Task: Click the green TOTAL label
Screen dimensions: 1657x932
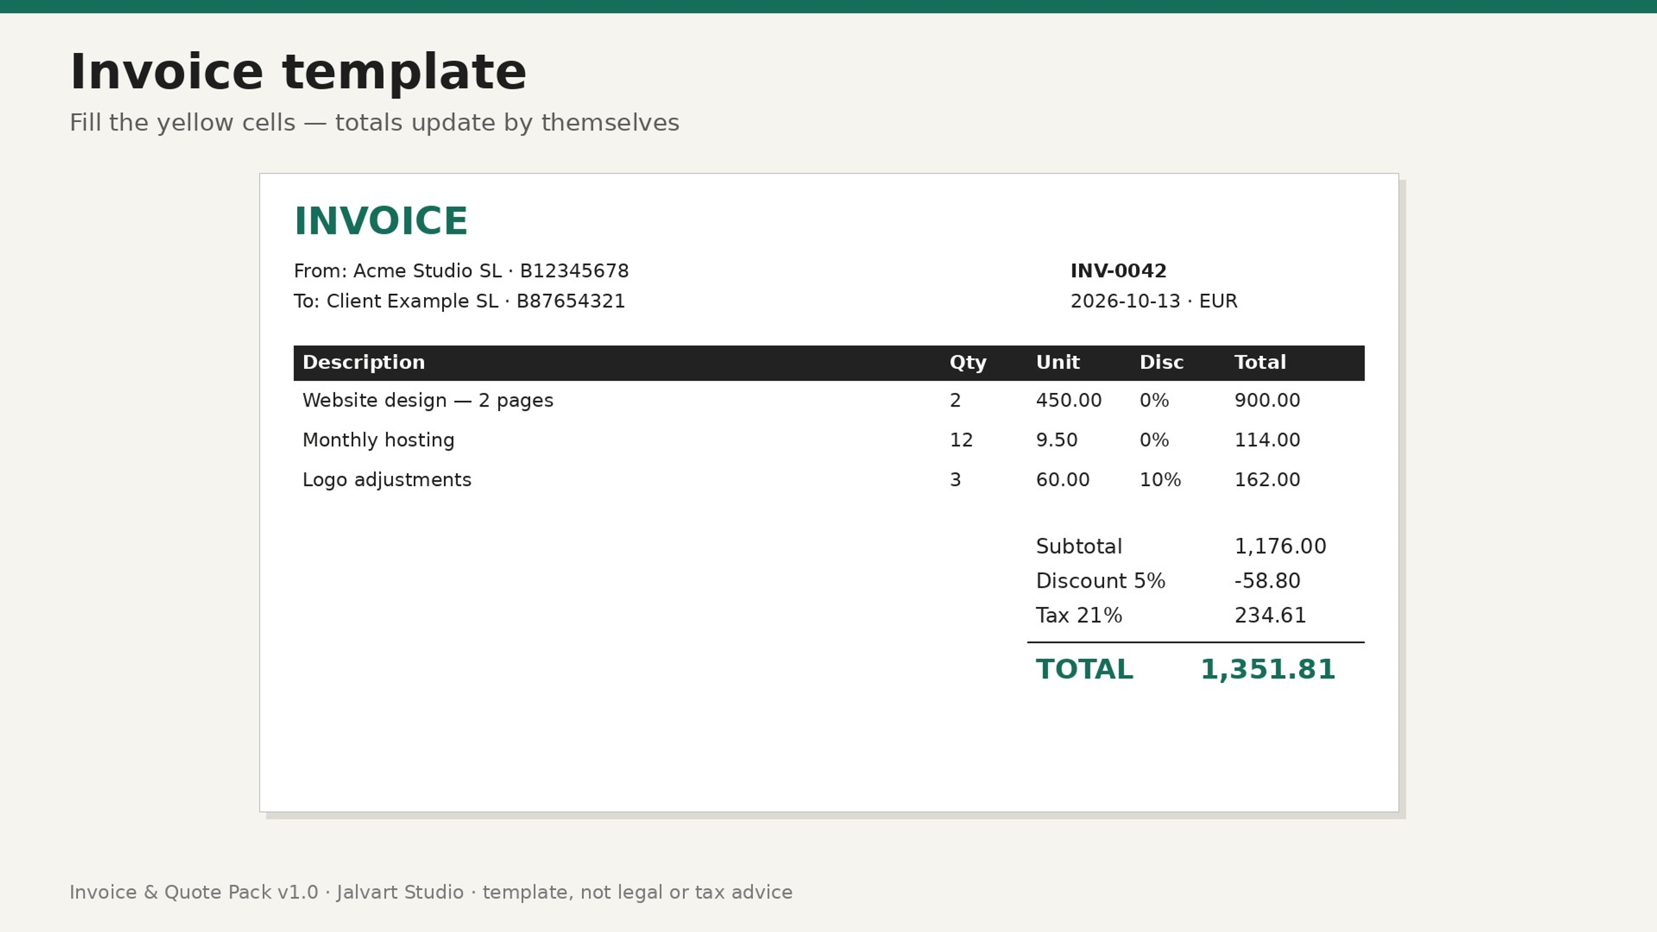Action: pos(1084,670)
